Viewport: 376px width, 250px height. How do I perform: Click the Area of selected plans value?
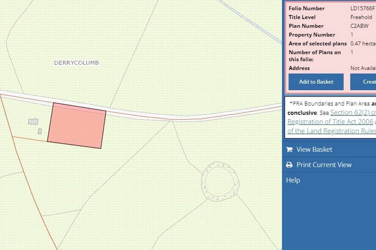[363, 43]
